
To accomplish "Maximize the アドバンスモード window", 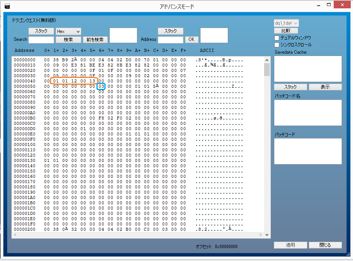I will pyautogui.click(x=329, y=5).
